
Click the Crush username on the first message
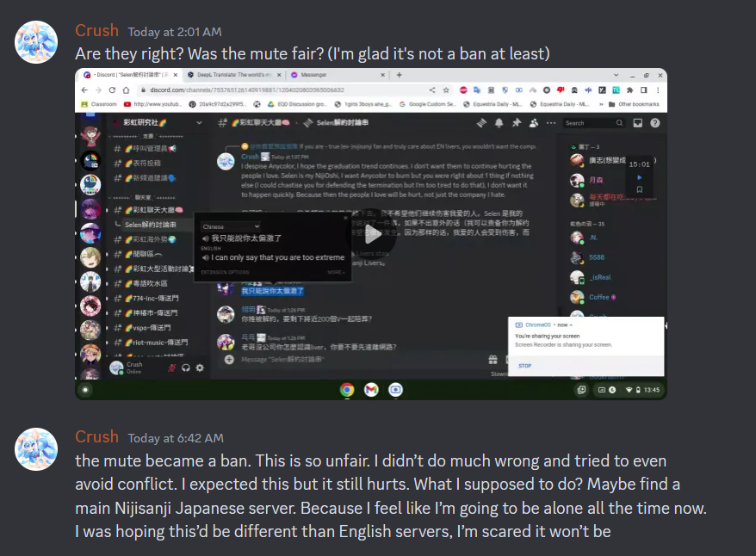coord(97,31)
